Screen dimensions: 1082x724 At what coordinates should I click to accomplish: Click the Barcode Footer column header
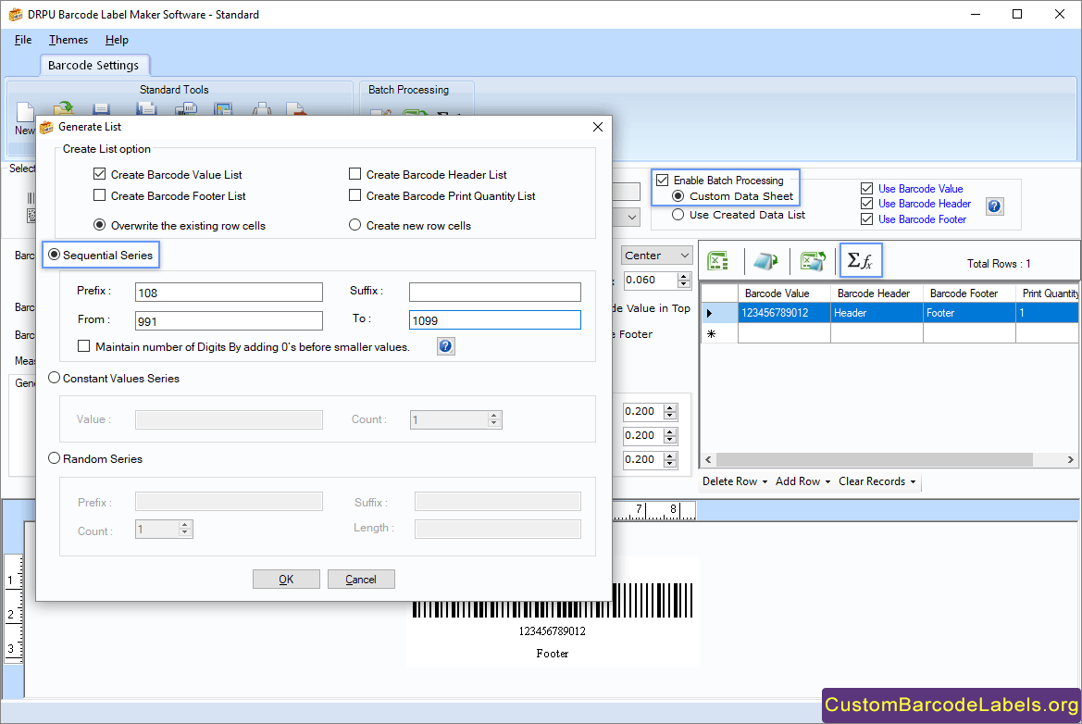click(969, 293)
